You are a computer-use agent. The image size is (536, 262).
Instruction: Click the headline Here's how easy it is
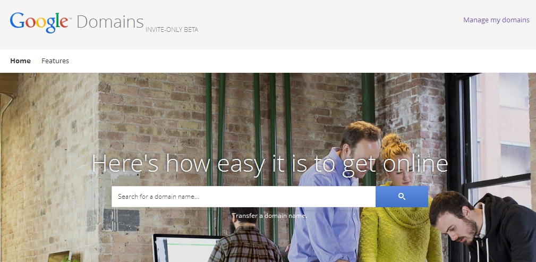270,163
